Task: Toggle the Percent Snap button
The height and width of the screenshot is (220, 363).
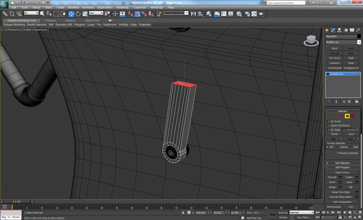Action: [144, 14]
